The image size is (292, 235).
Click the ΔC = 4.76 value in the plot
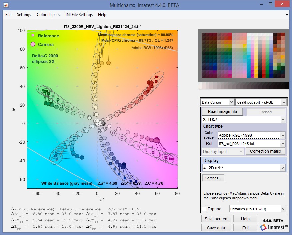click(154, 183)
